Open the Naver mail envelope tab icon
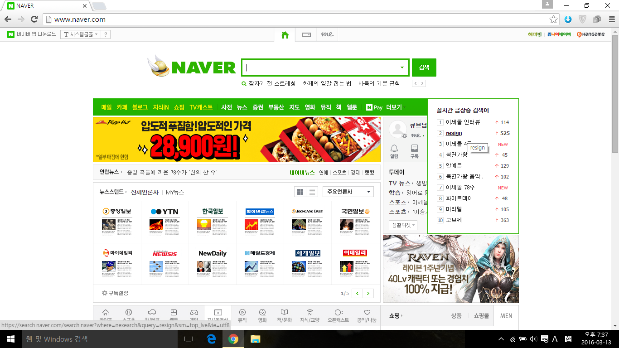Image resolution: width=619 pixels, height=348 pixels. [306, 34]
